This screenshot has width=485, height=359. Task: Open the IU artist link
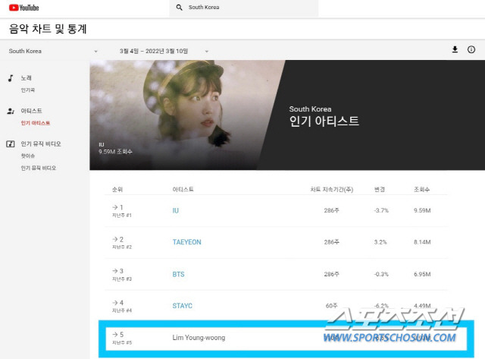(175, 211)
